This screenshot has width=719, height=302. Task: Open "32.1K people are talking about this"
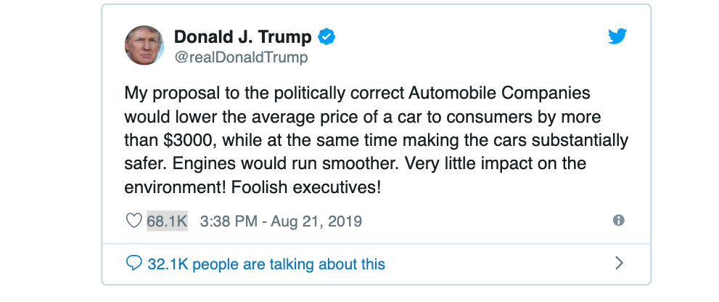click(266, 264)
